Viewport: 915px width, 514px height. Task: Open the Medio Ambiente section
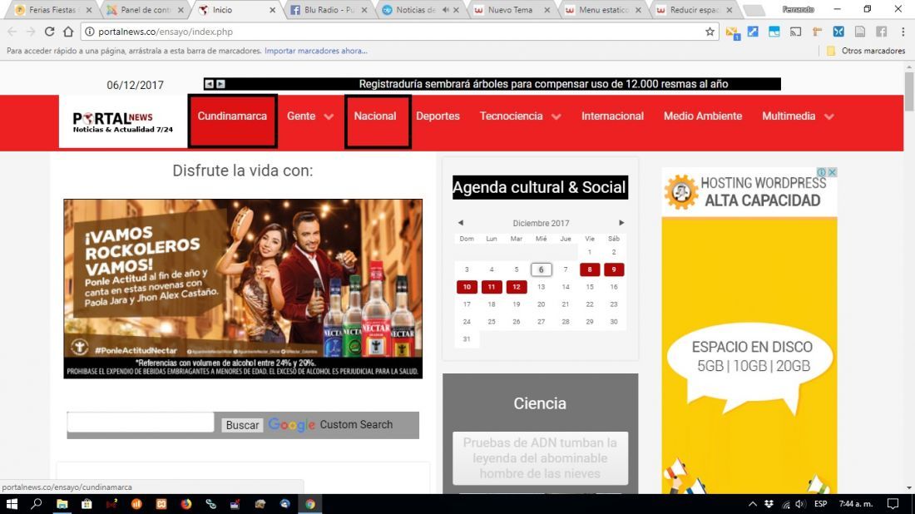coord(703,116)
